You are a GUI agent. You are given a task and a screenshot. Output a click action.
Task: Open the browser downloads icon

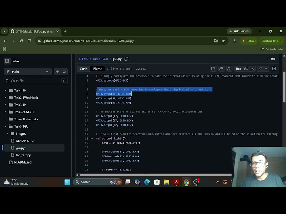234,41
